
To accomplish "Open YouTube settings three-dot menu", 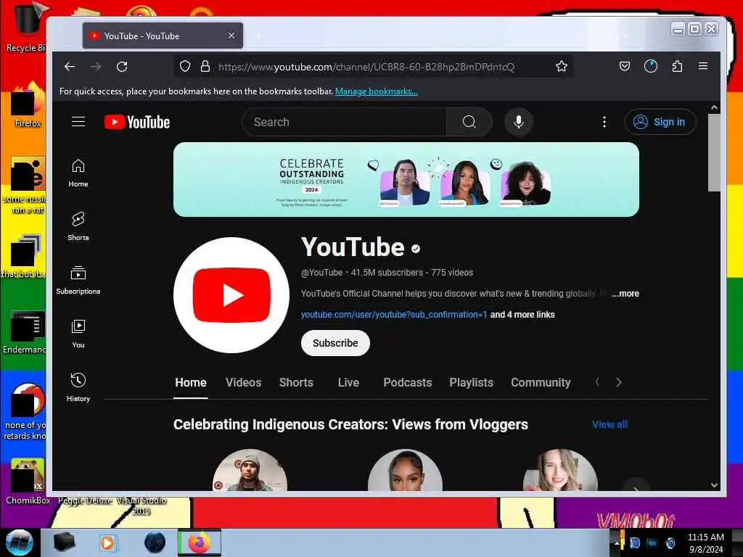I will click(604, 122).
